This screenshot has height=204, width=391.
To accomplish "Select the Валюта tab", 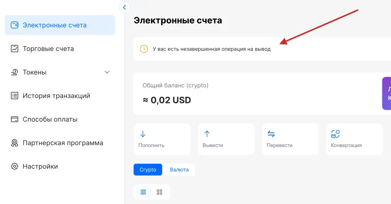I will point(179,170).
